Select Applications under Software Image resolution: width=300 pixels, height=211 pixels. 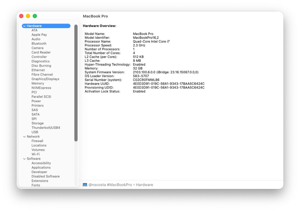pos(41,167)
